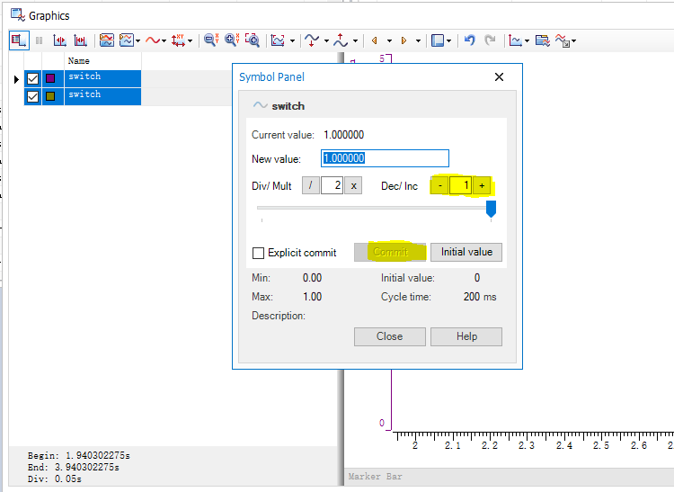This screenshot has height=492, width=674.
Task: Open dropdown beside stacked graphs icon
Action: 138,40
